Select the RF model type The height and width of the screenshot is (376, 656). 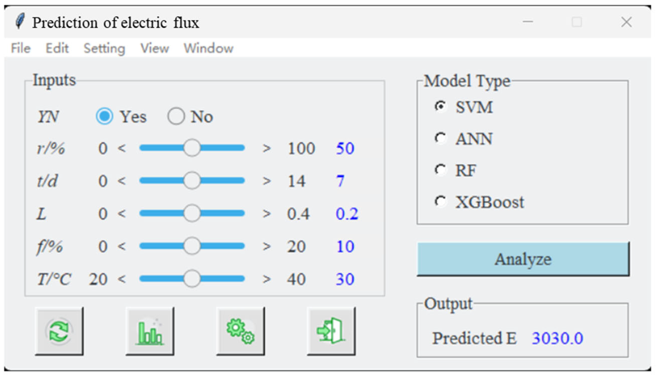[440, 170]
